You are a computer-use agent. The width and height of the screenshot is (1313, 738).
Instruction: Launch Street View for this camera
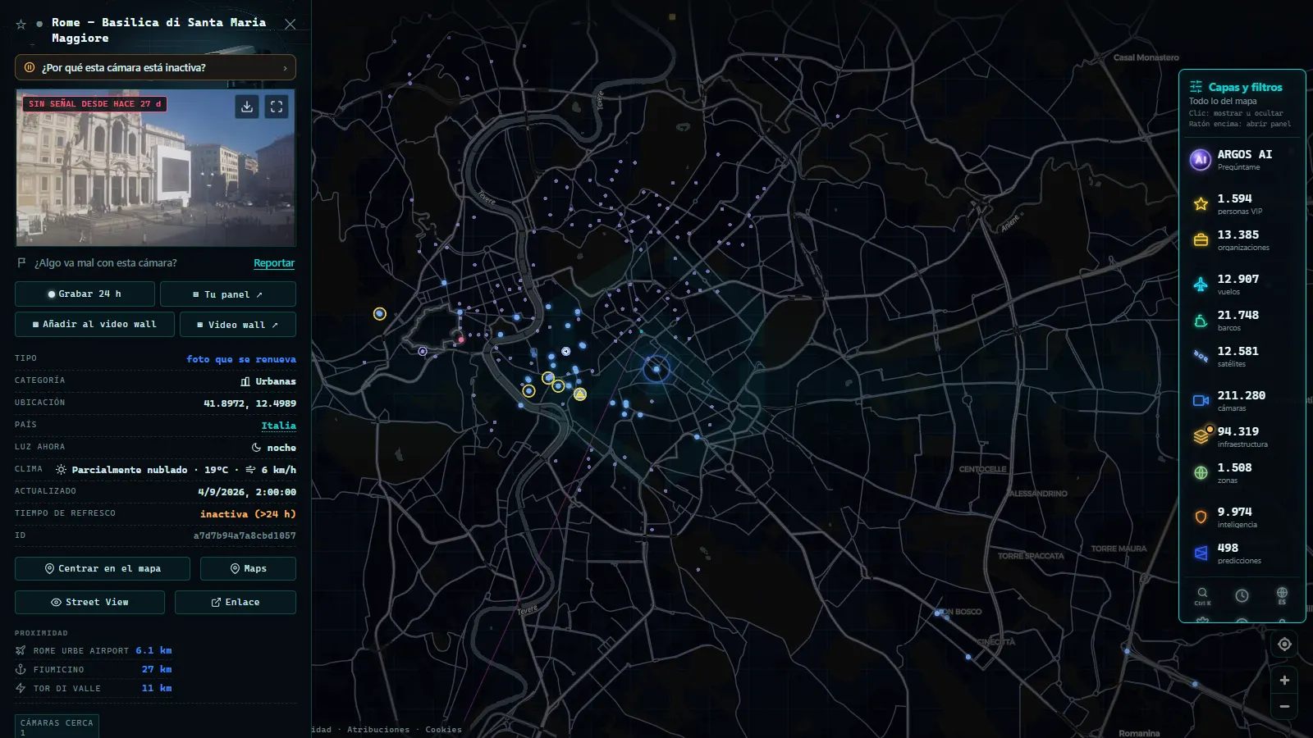pos(89,602)
